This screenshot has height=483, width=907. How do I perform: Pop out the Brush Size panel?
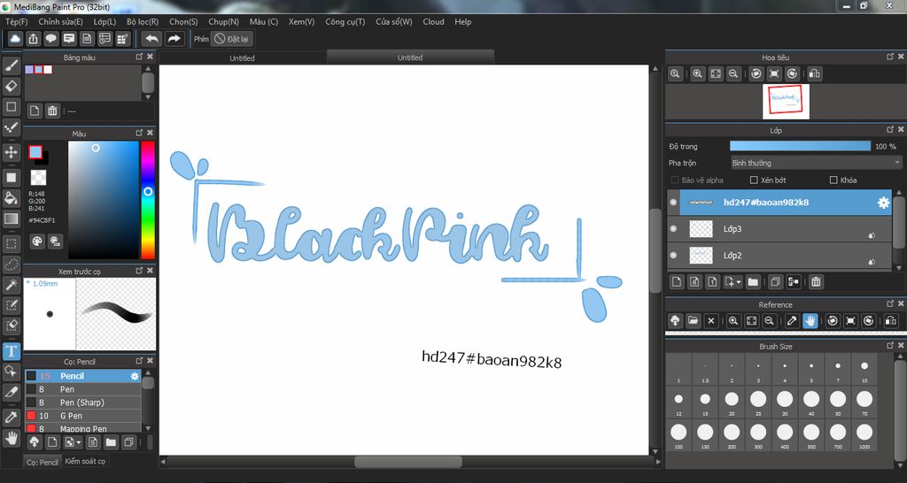tap(890, 346)
